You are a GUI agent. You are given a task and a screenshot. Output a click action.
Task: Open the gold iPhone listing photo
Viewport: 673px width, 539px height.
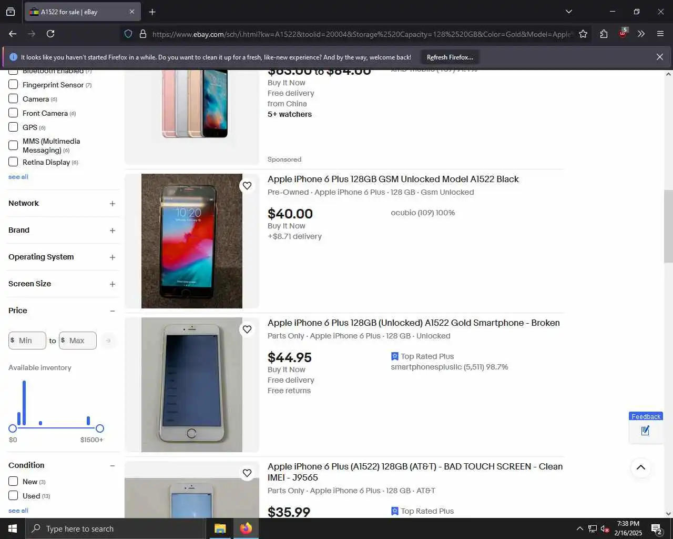192,385
